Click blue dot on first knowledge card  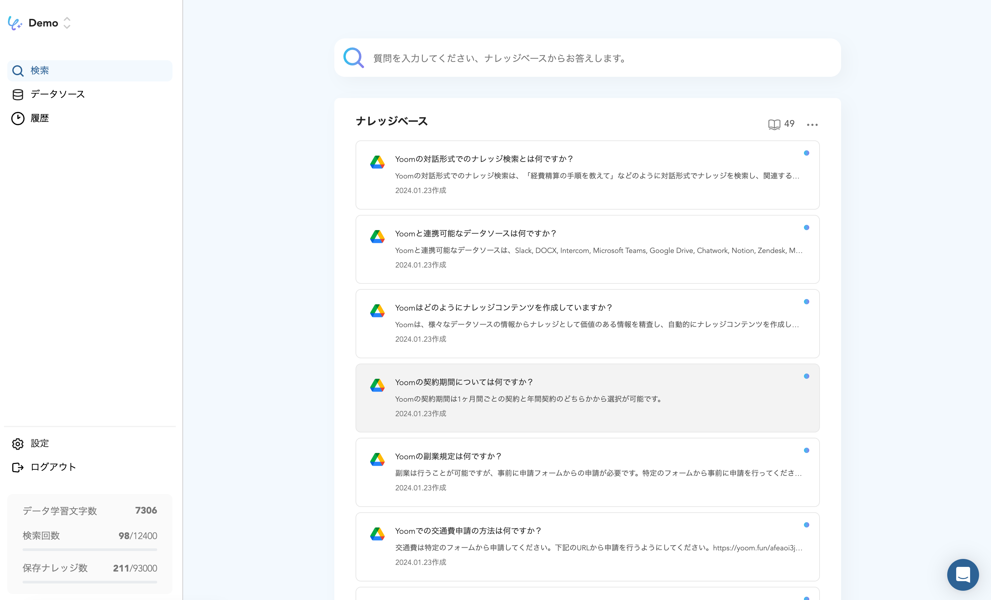806,153
